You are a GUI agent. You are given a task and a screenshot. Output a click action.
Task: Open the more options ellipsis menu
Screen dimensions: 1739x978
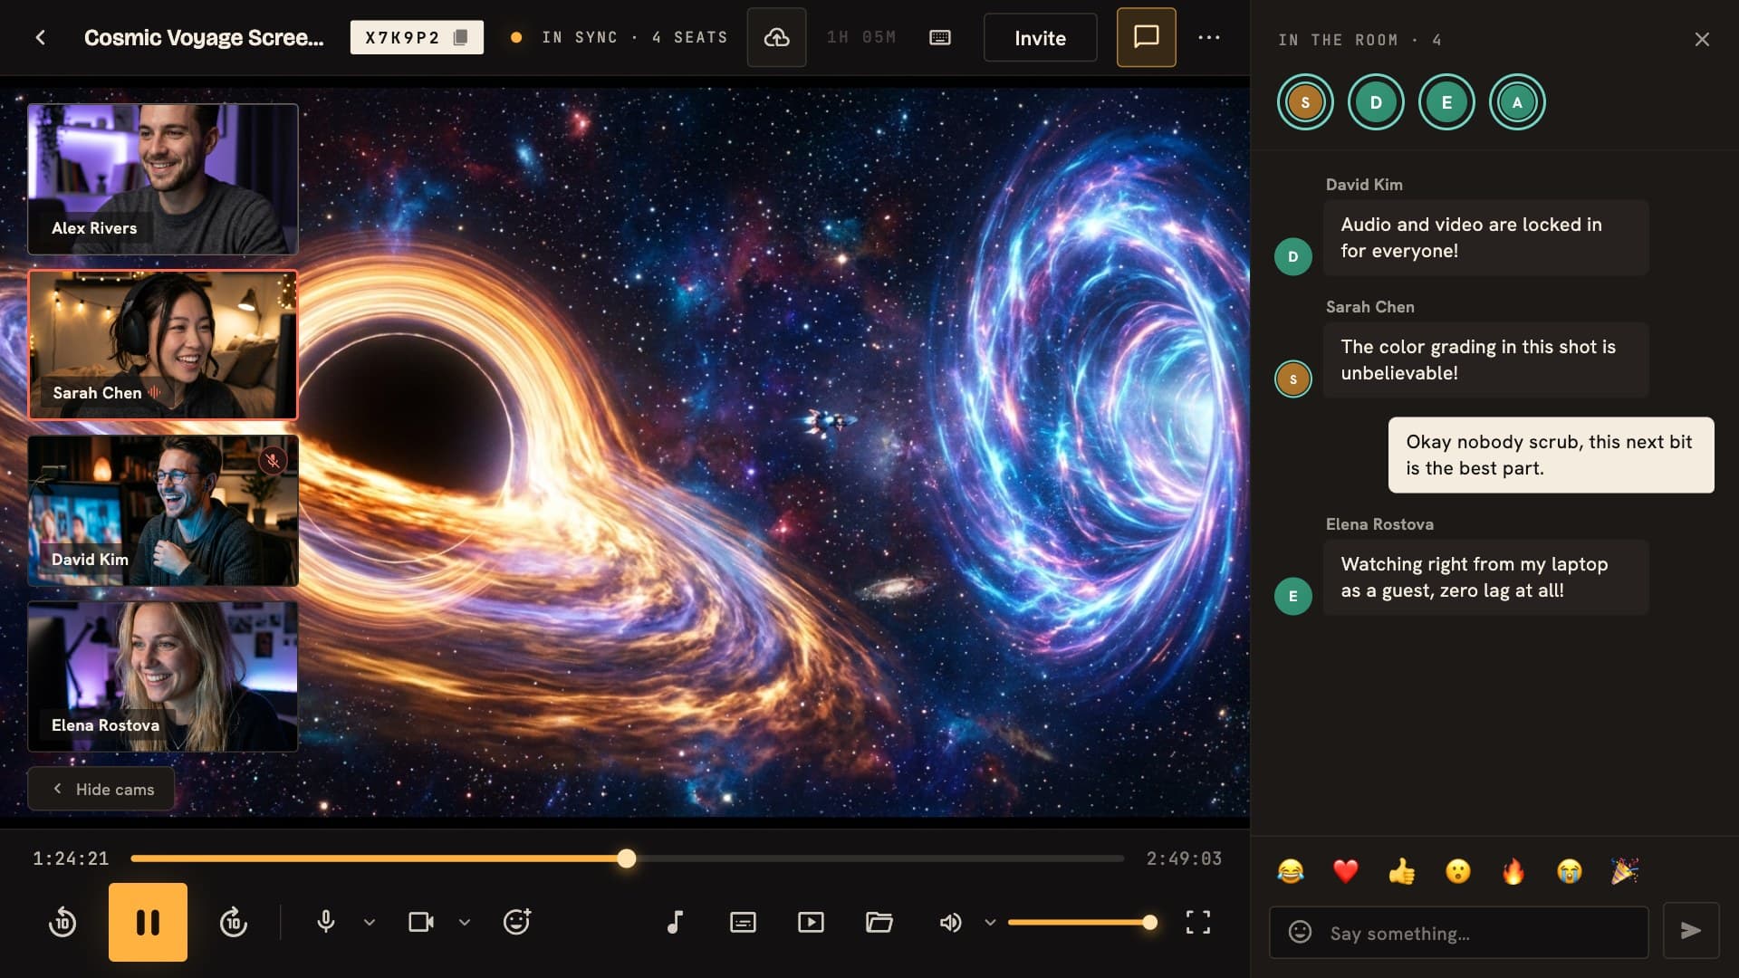[x=1209, y=37]
